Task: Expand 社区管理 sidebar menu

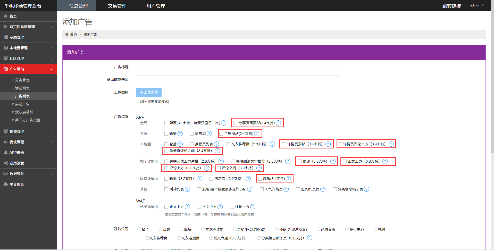Action: [29, 59]
